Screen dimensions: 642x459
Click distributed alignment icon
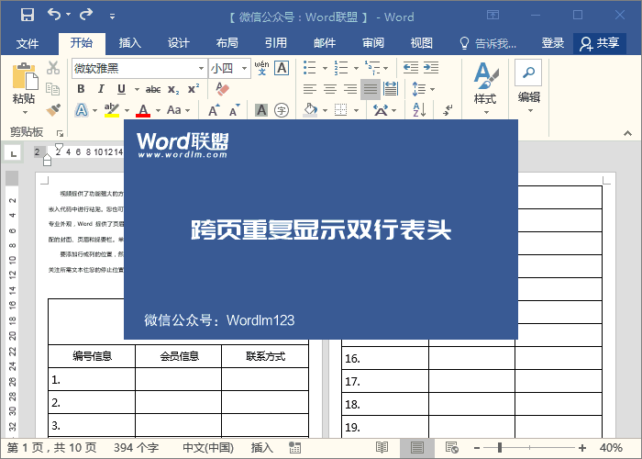point(391,89)
